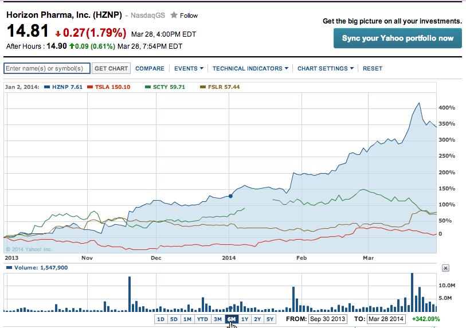Click the Horizon Pharma, Inc. (HZNP) title

point(64,15)
